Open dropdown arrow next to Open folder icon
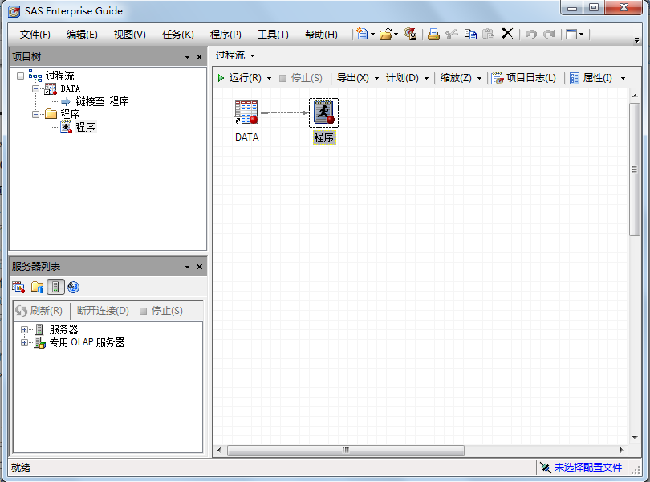650x482 pixels. tap(396, 35)
